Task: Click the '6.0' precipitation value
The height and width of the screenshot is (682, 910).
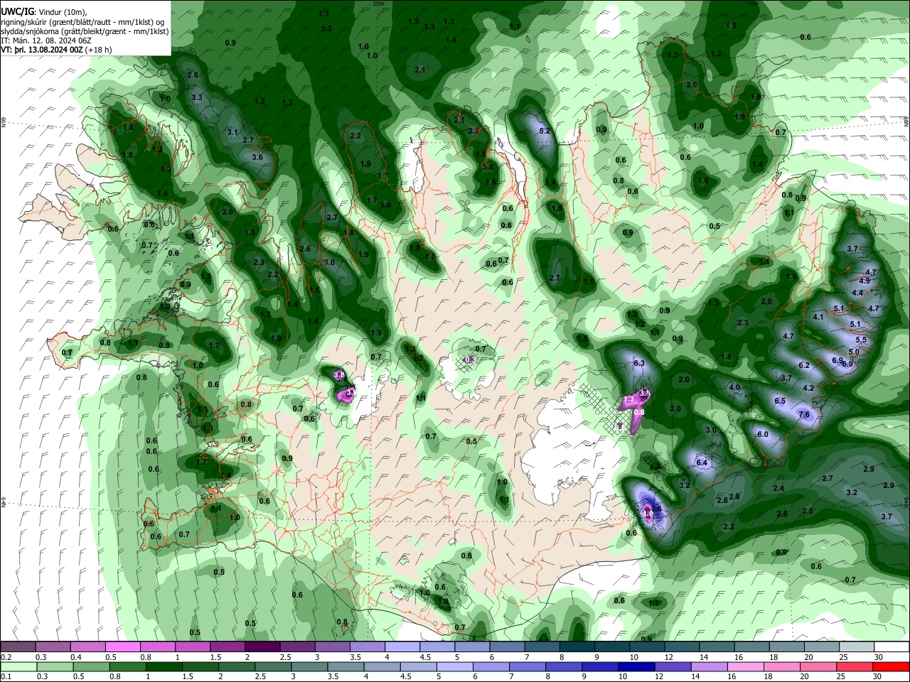Action: [763, 435]
